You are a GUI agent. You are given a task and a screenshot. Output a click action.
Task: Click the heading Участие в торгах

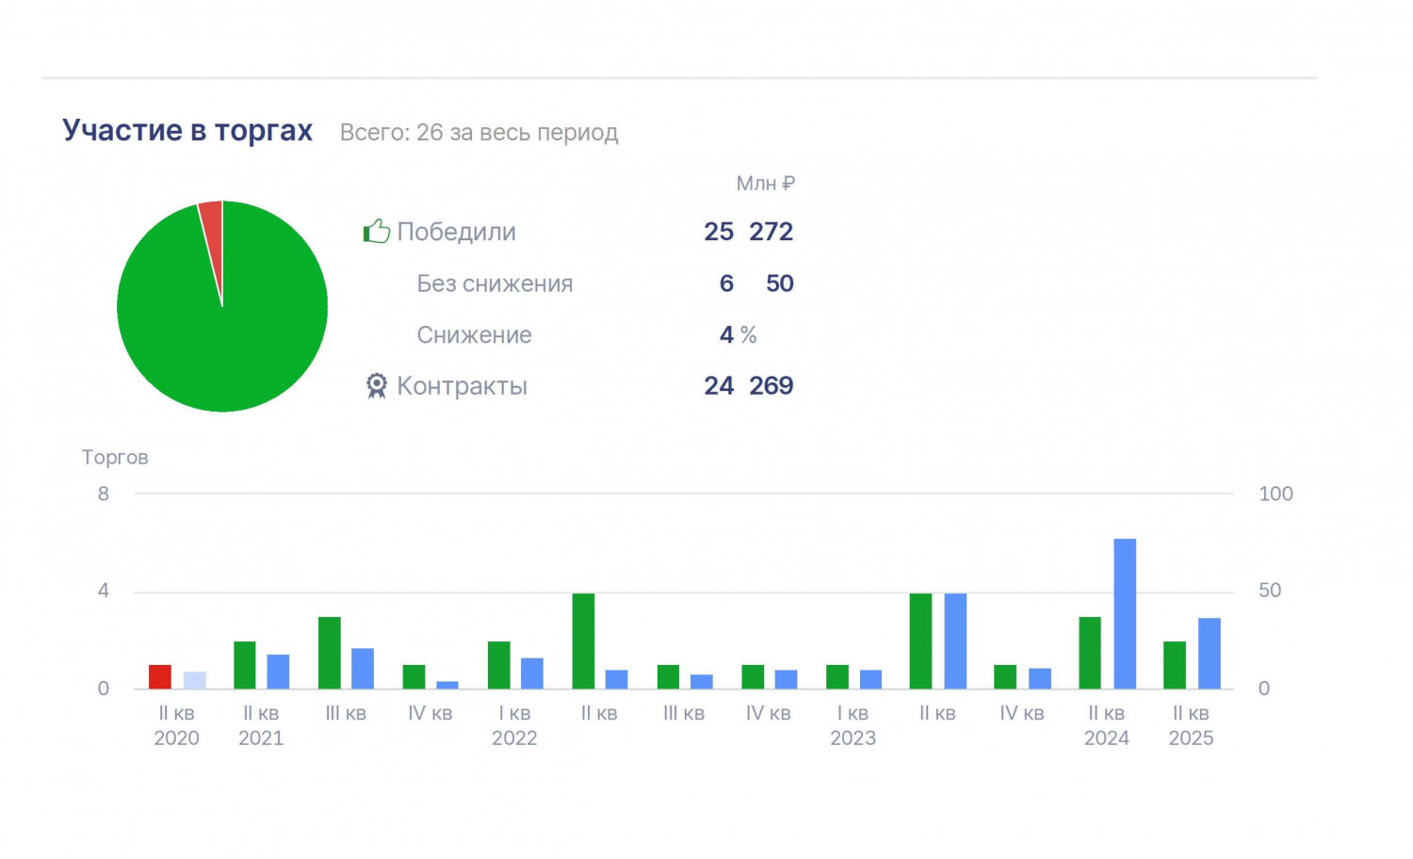click(x=187, y=130)
